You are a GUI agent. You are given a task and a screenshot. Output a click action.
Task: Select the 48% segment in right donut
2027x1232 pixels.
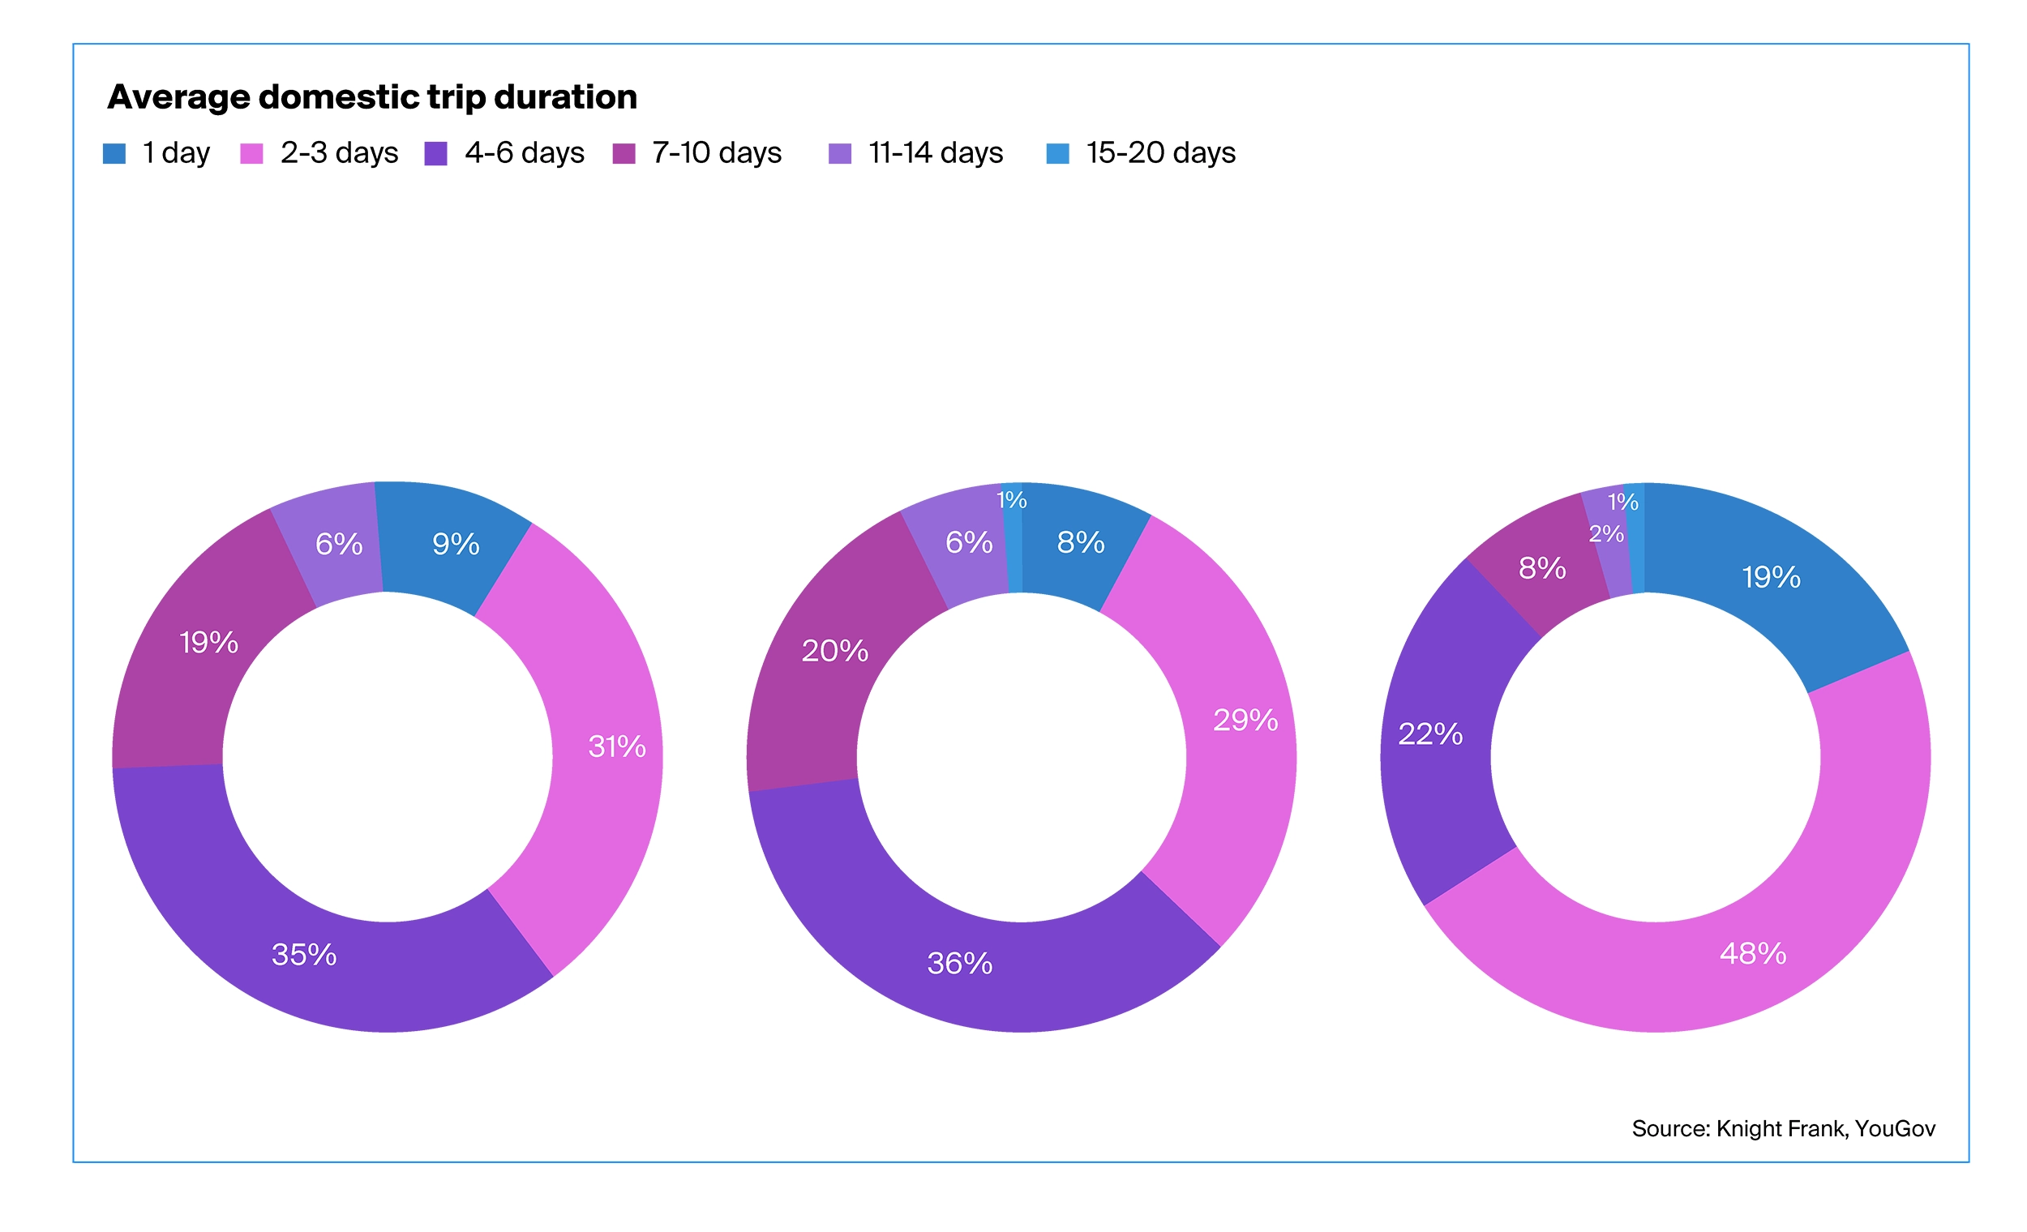coord(1752,954)
